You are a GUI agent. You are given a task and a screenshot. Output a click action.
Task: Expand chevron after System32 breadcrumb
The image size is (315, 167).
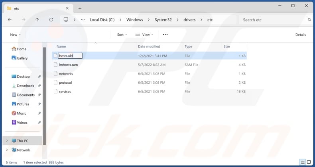click(x=177, y=20)
